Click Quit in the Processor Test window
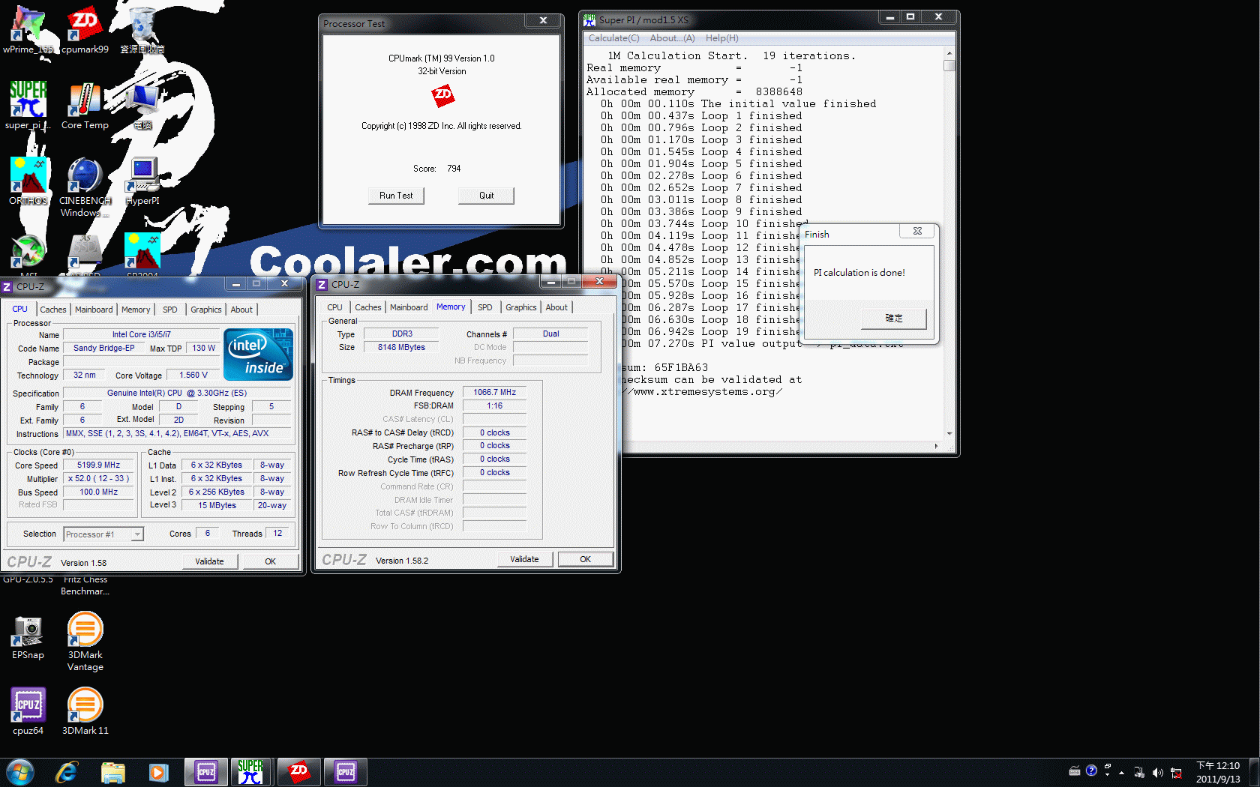This screenshot has height=787, width=1260. [x=486, y=196]
